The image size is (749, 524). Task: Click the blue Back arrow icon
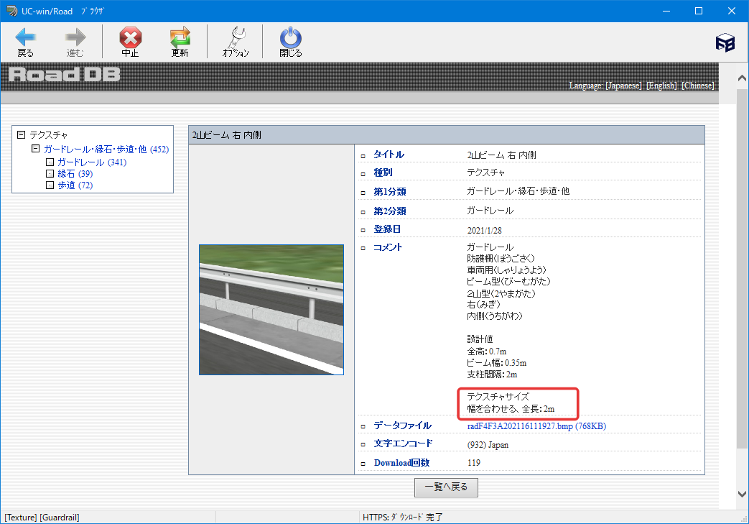click(x=25, y=37)
